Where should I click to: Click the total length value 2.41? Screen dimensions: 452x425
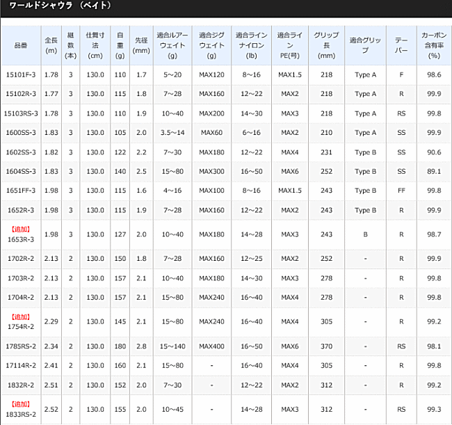pyautogui.click(x=51, y=365)
